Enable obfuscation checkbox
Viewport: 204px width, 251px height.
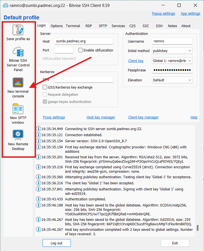tap(81, 50)
